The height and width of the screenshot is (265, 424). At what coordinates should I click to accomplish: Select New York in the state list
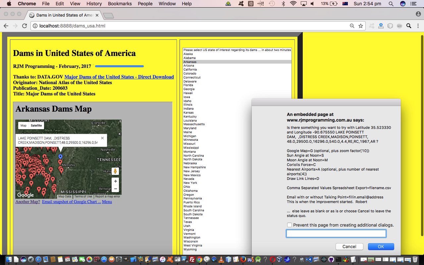pyautogui.click(x=237, y=183)
